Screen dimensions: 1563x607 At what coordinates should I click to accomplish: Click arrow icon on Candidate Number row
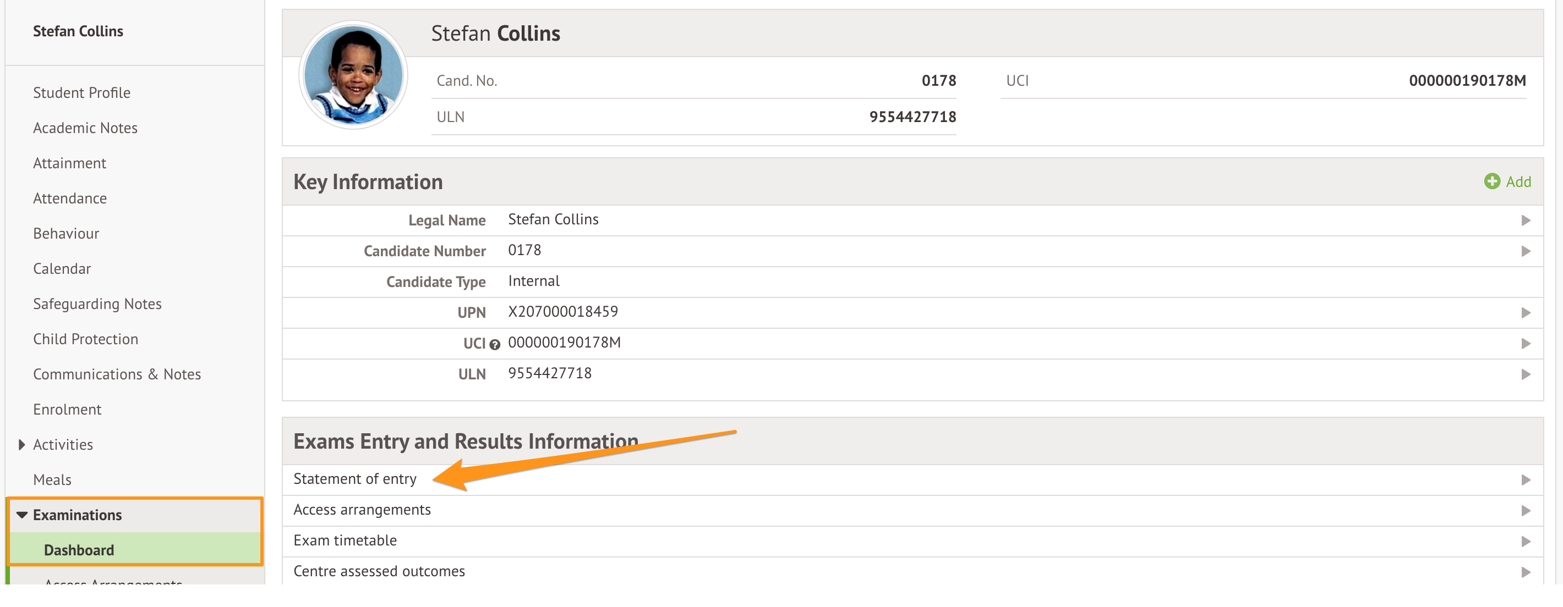tap(1526, 251)
